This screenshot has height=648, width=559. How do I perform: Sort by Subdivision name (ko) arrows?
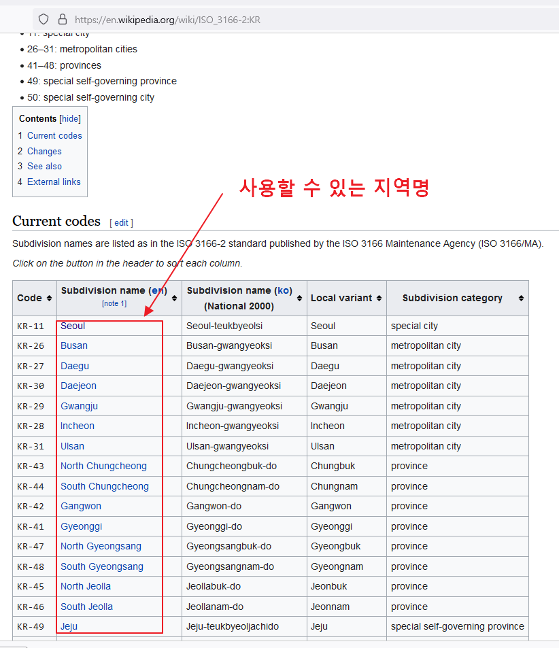coord(299,299)
